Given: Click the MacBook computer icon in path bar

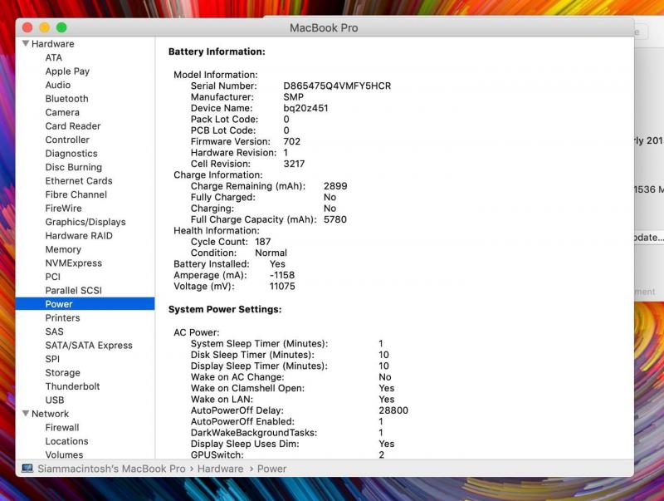Looking at the screenshot, I should pyautogui.click(x=27, y=469).
